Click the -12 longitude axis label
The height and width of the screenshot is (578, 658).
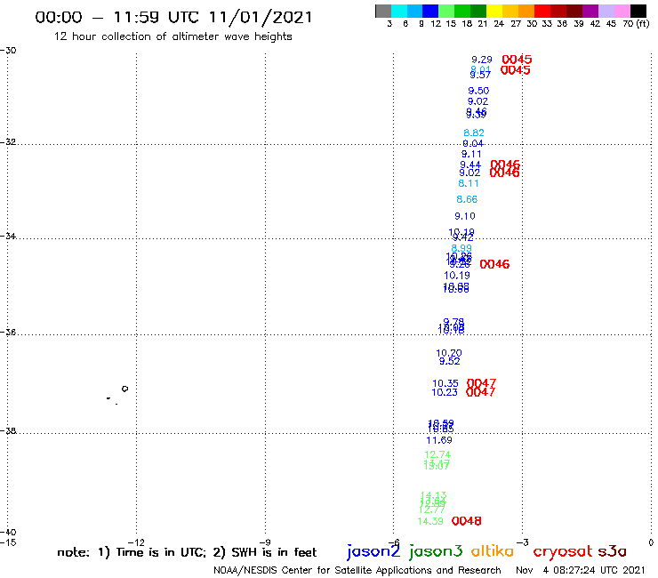[x=136, y=542]
